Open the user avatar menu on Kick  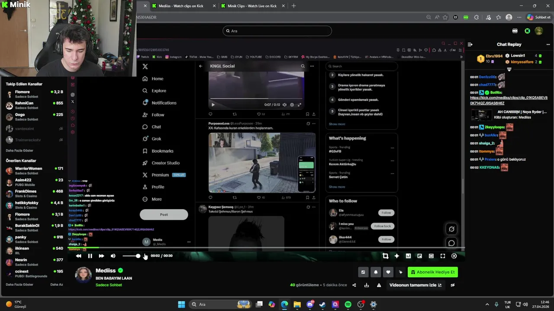[x=539, y=31]
